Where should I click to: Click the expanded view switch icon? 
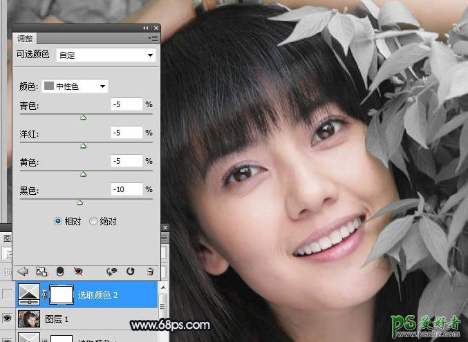point(41,272)
